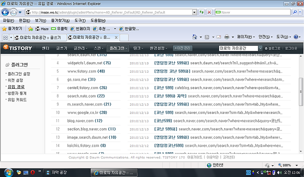Click the Home icon in command bar
The width and height of the screenshot is (304, 177).
point(195,37)
